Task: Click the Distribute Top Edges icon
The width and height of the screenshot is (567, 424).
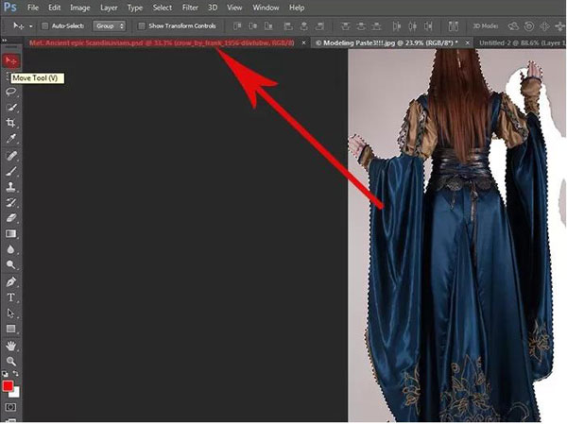Action: pyautogui.click(x=345, y=26)
